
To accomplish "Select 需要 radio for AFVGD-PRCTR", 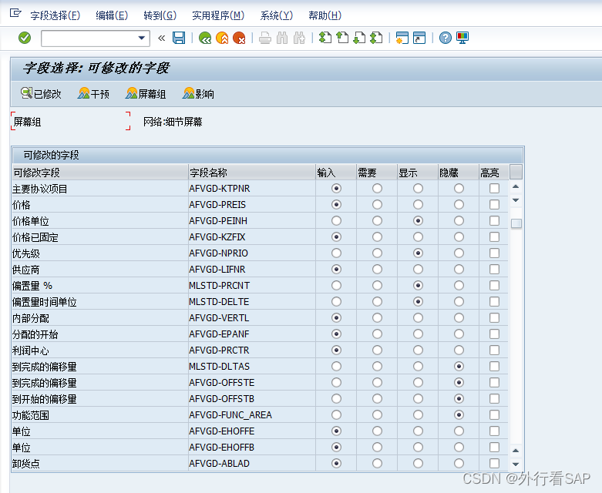I will click(378, 350).
